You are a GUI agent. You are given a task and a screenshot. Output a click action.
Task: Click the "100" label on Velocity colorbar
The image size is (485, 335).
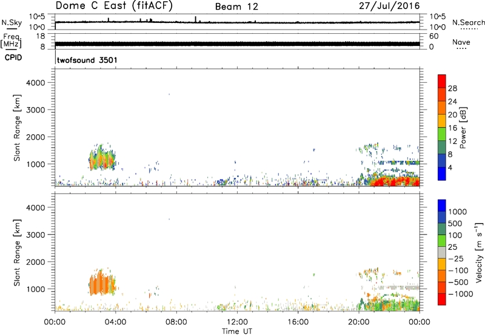(455, 235)
